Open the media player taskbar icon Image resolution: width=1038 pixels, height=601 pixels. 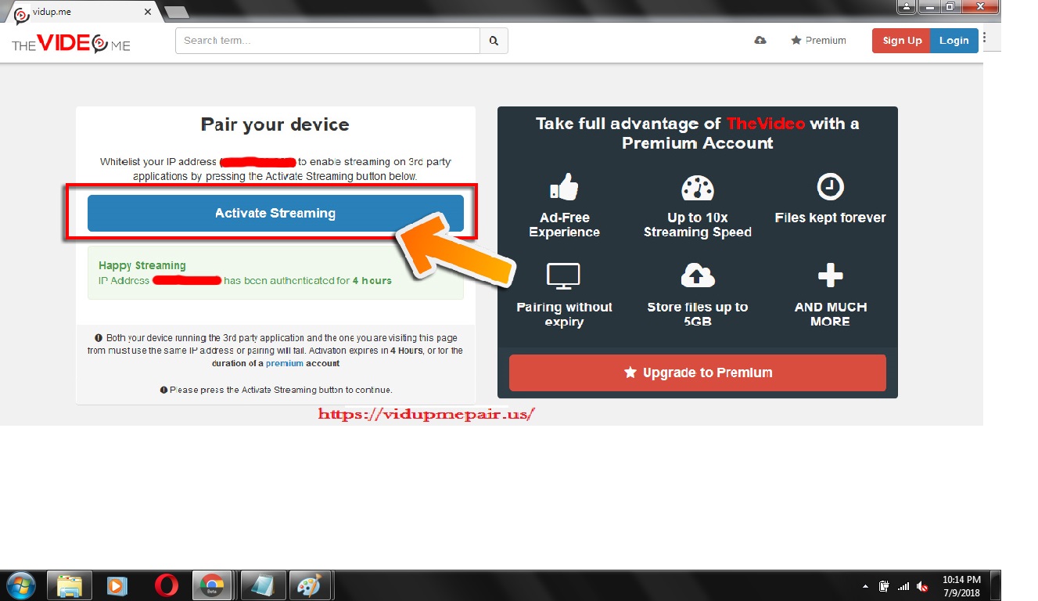tap(117, 585)
